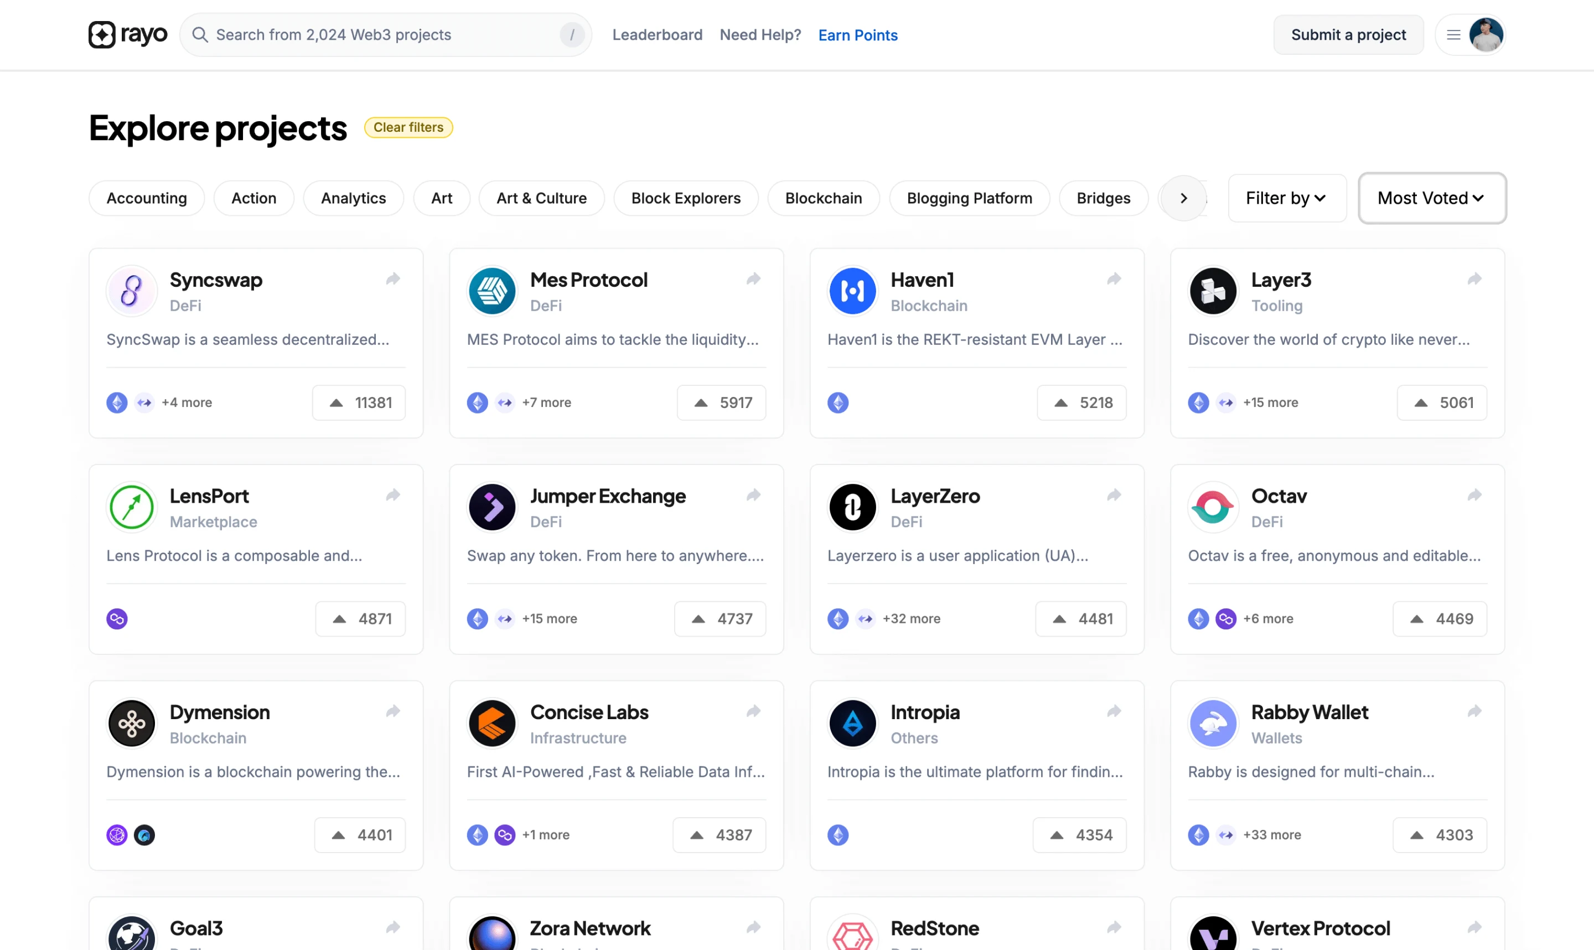Screen dimensions: 1594x950
Task: Upvote Syncswap with 11381 votes
Action: (x=359, y=402)
